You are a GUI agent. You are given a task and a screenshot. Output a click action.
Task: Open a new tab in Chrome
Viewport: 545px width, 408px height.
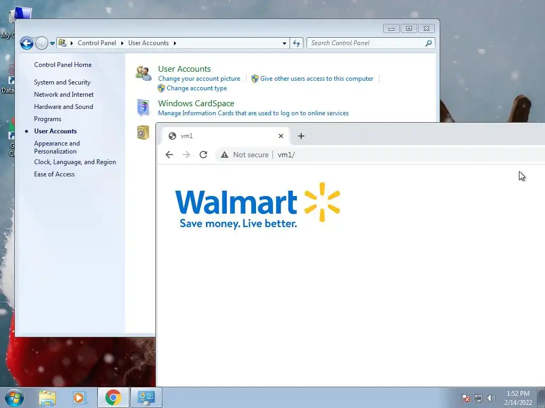click(301, 136)
